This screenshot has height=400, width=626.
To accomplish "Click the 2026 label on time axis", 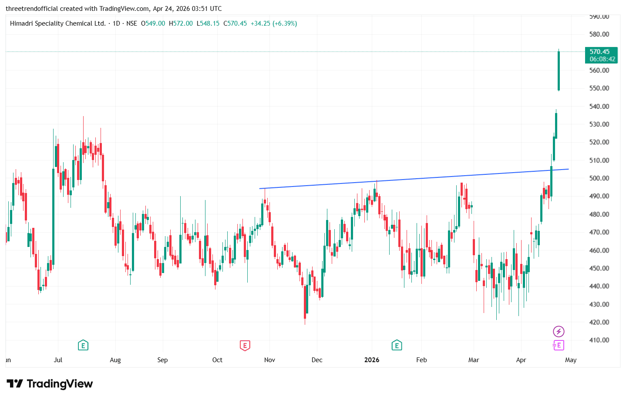I will [372, 360].
